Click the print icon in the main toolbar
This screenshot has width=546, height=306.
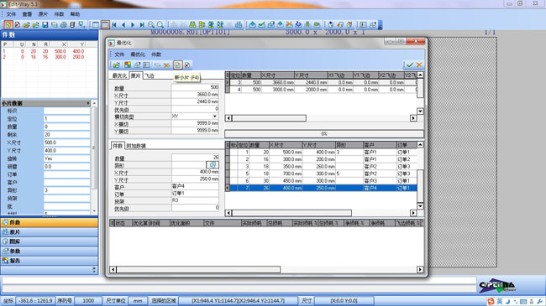coord(63,24)
